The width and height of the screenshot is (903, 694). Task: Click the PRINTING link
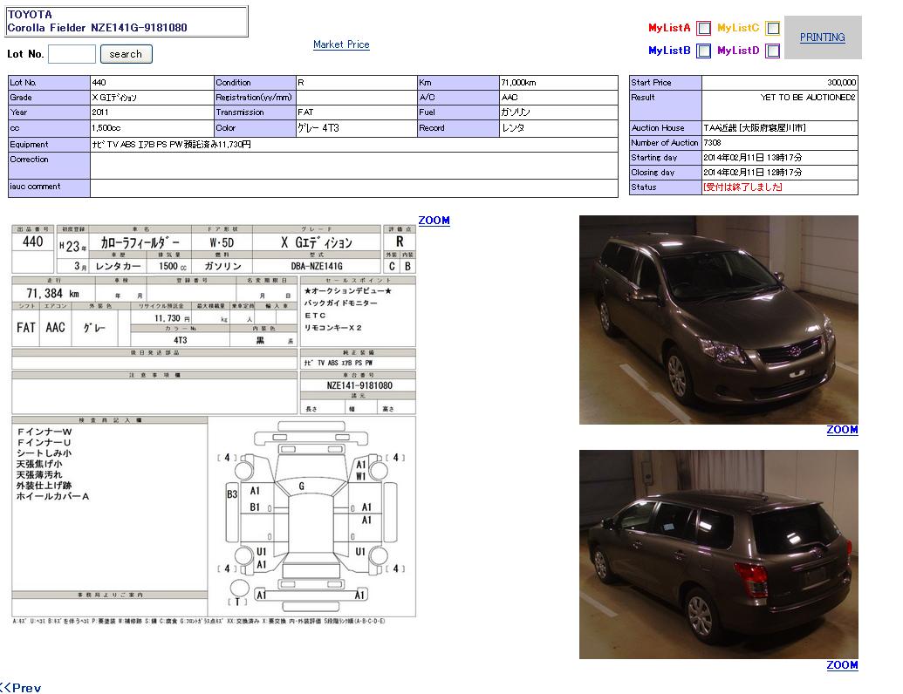[822, 37]
